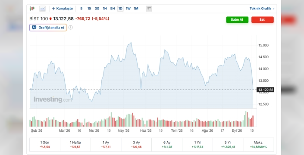
Task: Click the red Sat button
Action: coord(263,20)
